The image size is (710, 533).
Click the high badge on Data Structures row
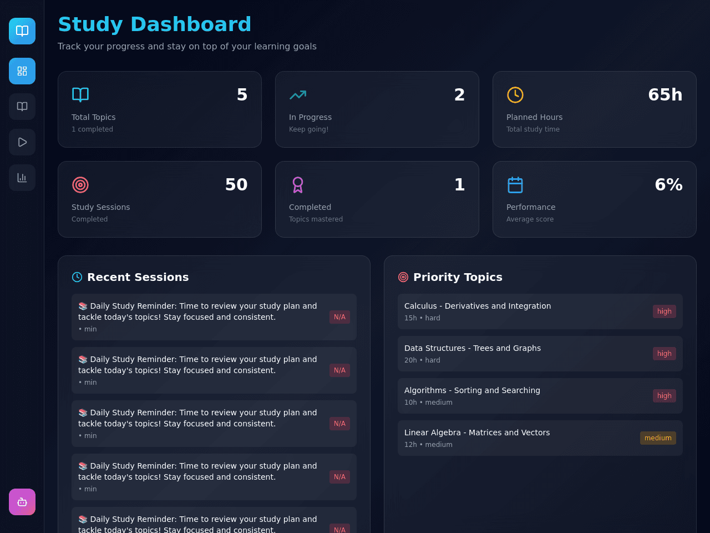(665, 354)
